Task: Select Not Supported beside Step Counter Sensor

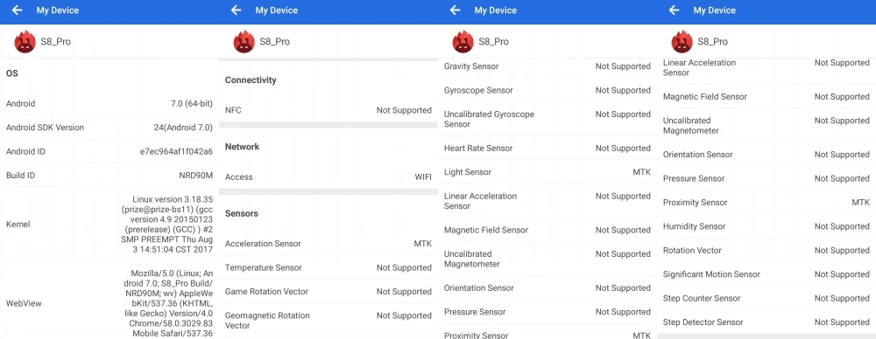Action: [842, 298]
